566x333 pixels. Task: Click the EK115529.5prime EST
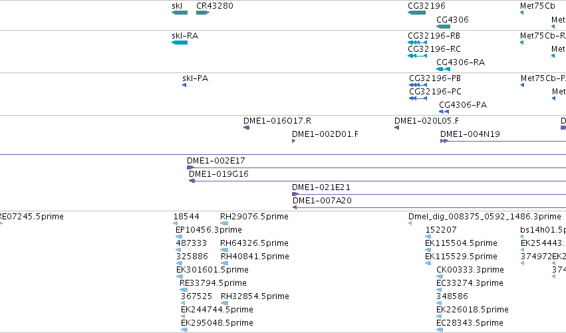click(x=428, y=264)
